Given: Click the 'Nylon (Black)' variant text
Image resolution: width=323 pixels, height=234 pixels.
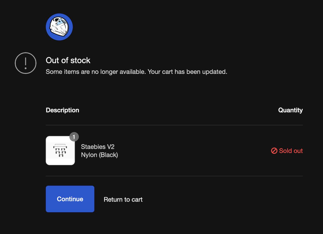Looking at the screenshot, I should tap(99, 155).
